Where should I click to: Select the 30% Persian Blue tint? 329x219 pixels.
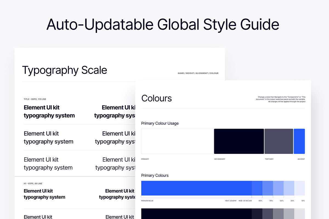pyautogui.click(x=289, y=188)
